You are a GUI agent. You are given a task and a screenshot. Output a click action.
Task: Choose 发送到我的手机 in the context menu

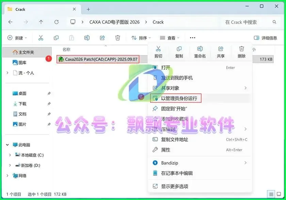[200, 78]
